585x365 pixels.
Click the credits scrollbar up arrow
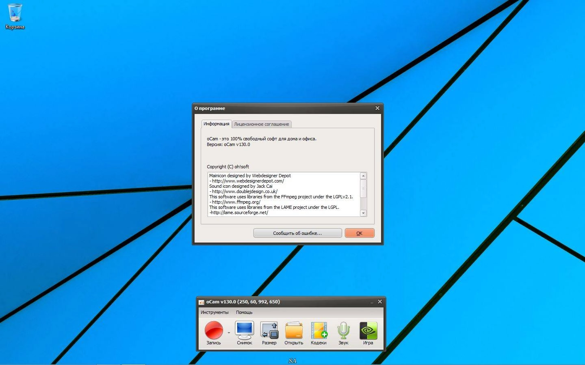(363, 176)
